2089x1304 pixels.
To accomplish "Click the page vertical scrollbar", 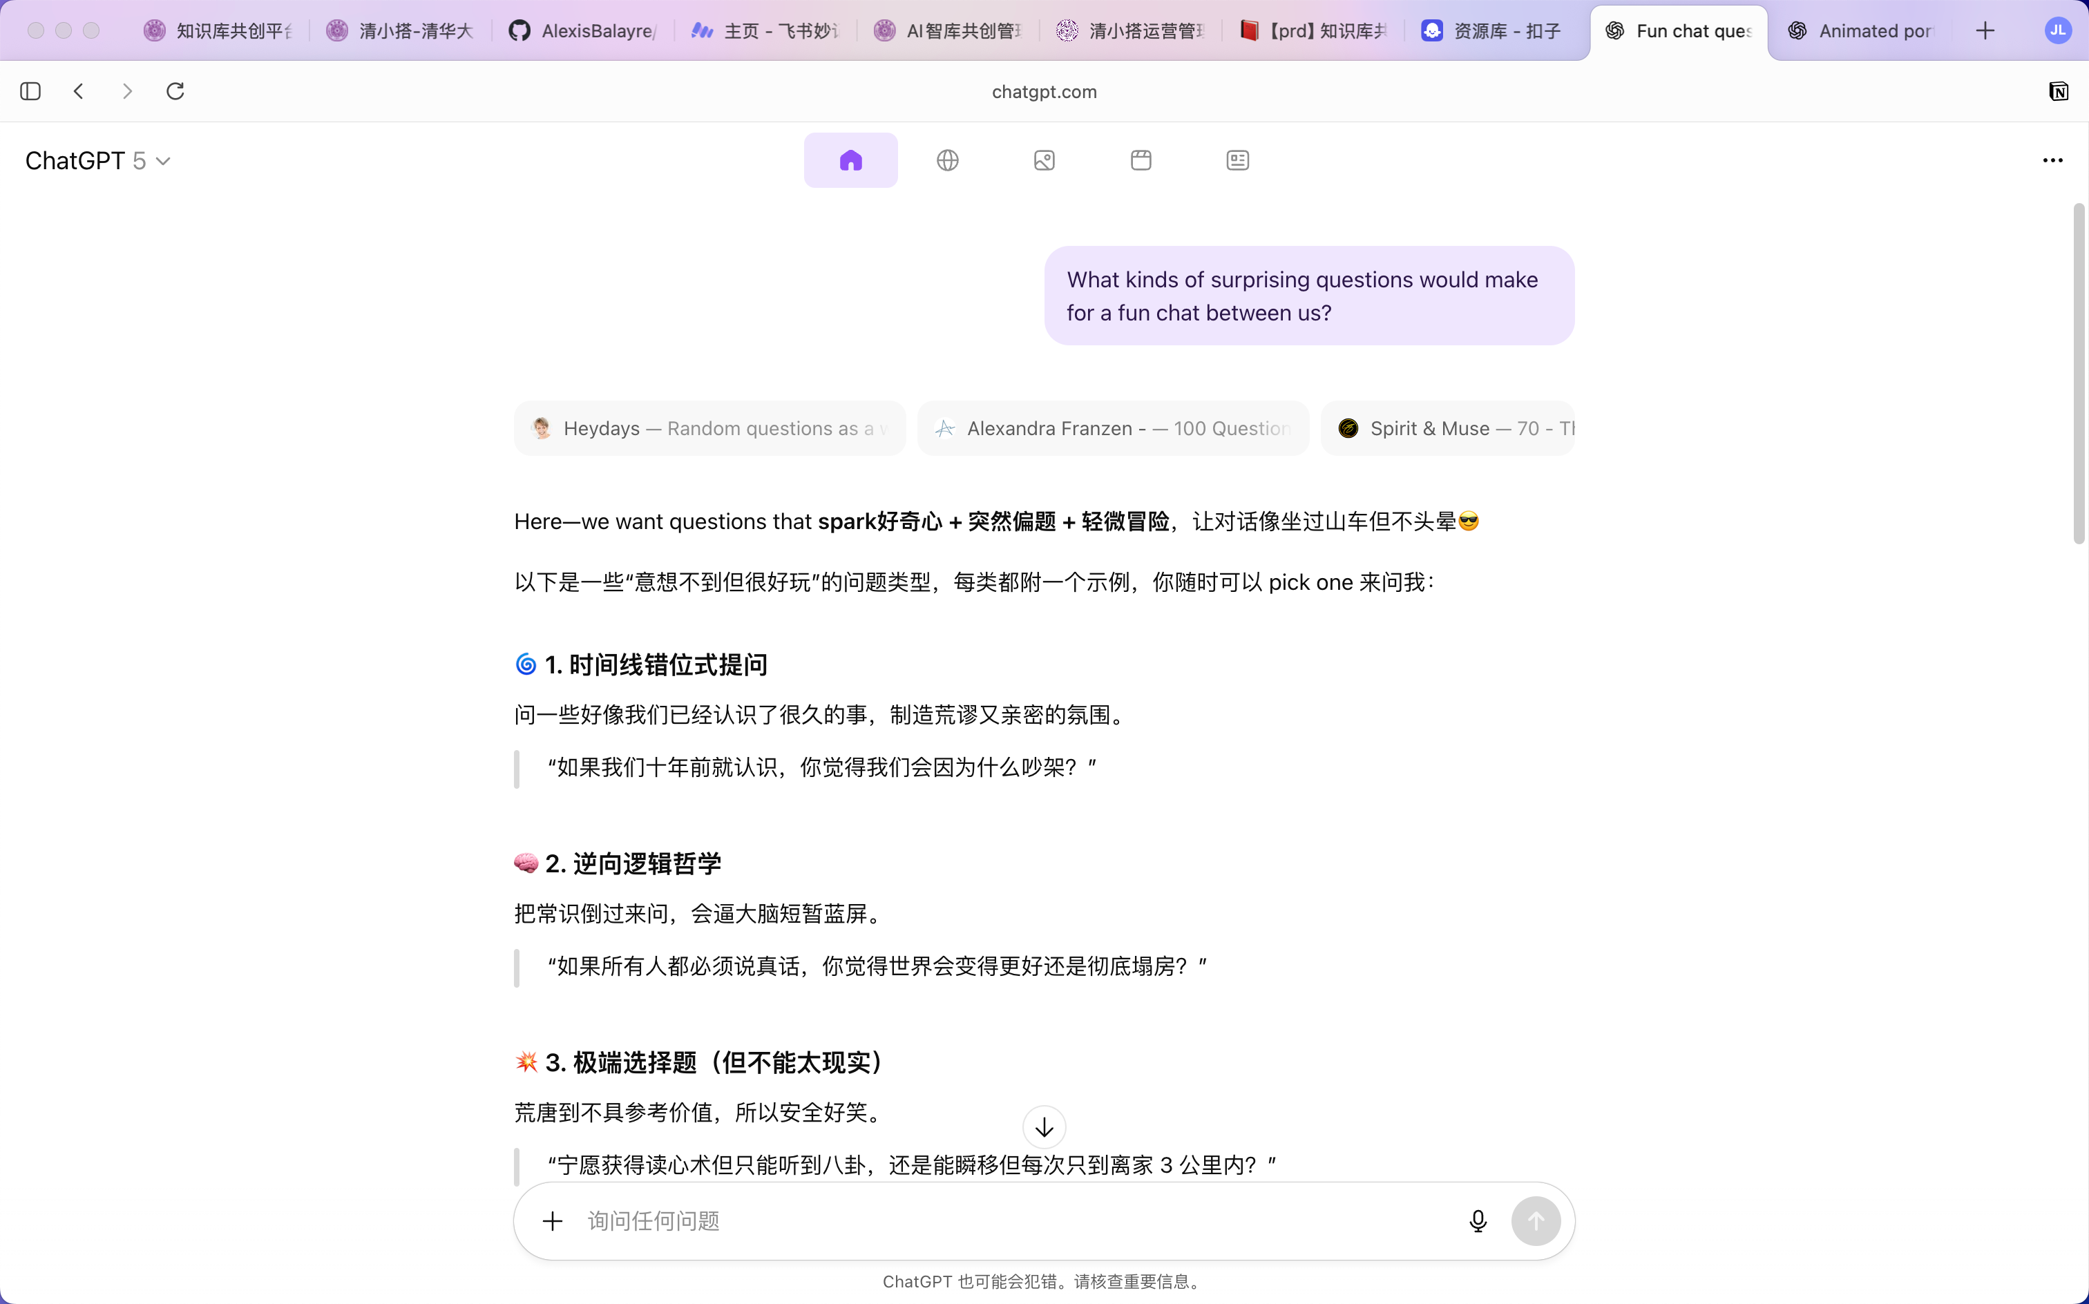I will pyautogui.click(x=2079, y=374).
